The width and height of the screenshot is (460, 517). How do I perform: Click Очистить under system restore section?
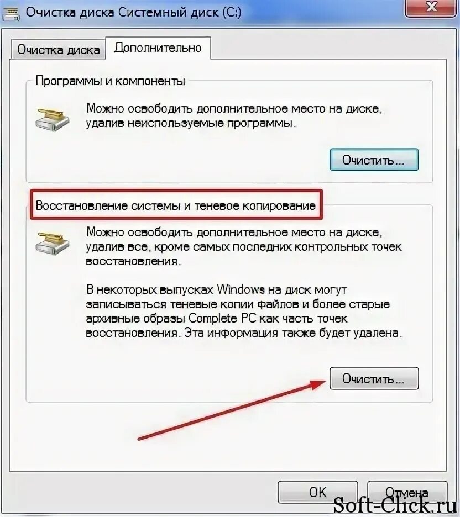click(374, 378)
